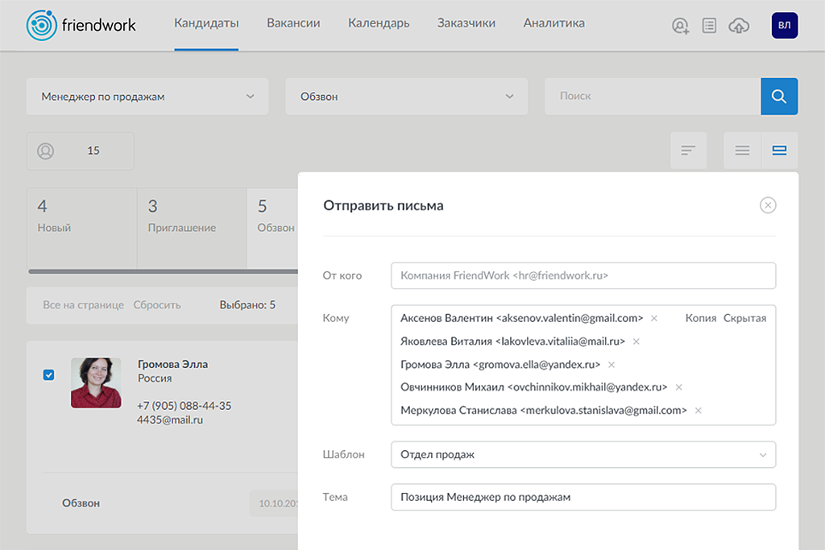Uncheck the Громова Элла candidate checkbox

tap(49, 374)
